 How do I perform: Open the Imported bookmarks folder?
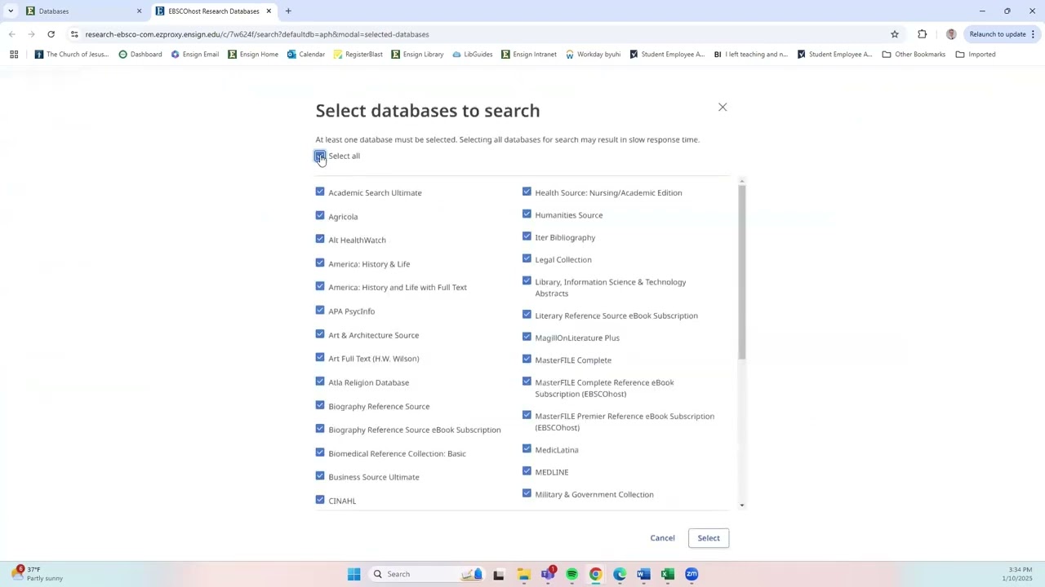(x=976, y=55)
